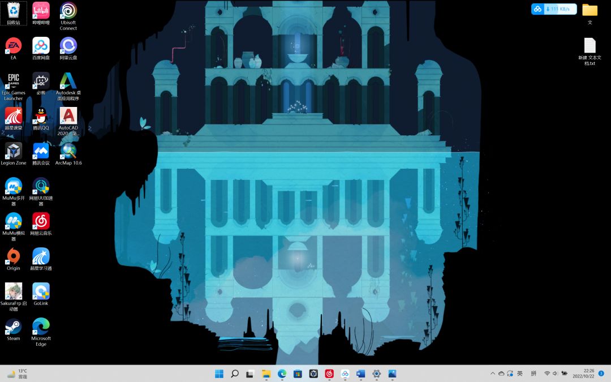Viewport: 611px width, 382px height.
Task: Select the 网易UU加速器 desktop shortcut
Action: click(x=41, y=192)
